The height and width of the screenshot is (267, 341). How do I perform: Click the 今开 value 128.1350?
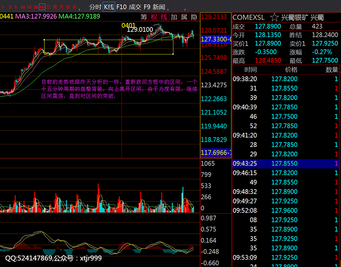coord(268,35)
